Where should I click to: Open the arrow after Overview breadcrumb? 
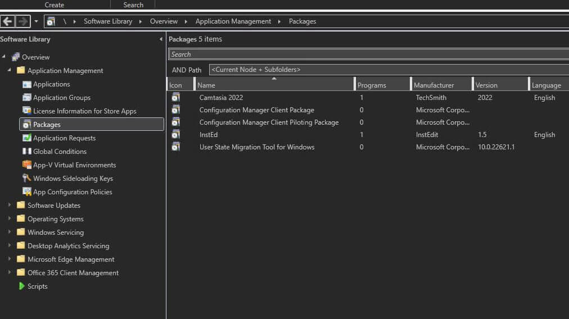point(186,22)
